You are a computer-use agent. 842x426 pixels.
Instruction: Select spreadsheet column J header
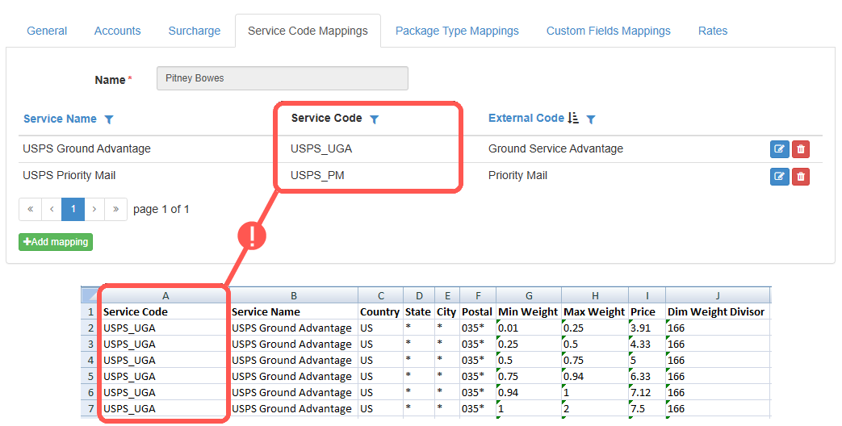pos(718,295)
